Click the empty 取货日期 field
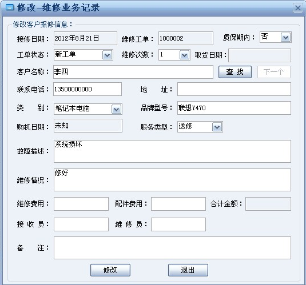The width and height of the screenshot is (306, 285). pos(260,55)
